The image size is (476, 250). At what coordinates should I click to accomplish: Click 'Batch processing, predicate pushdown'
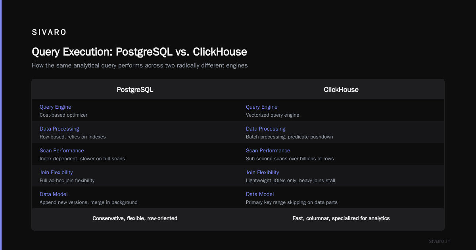(290, 137)
